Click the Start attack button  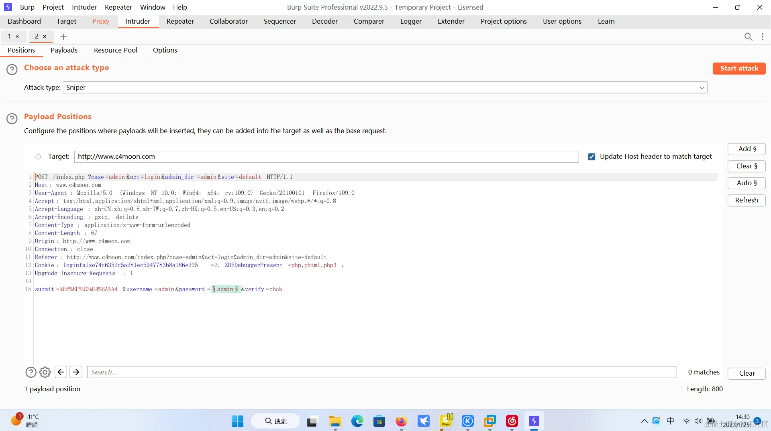point(739,69)
